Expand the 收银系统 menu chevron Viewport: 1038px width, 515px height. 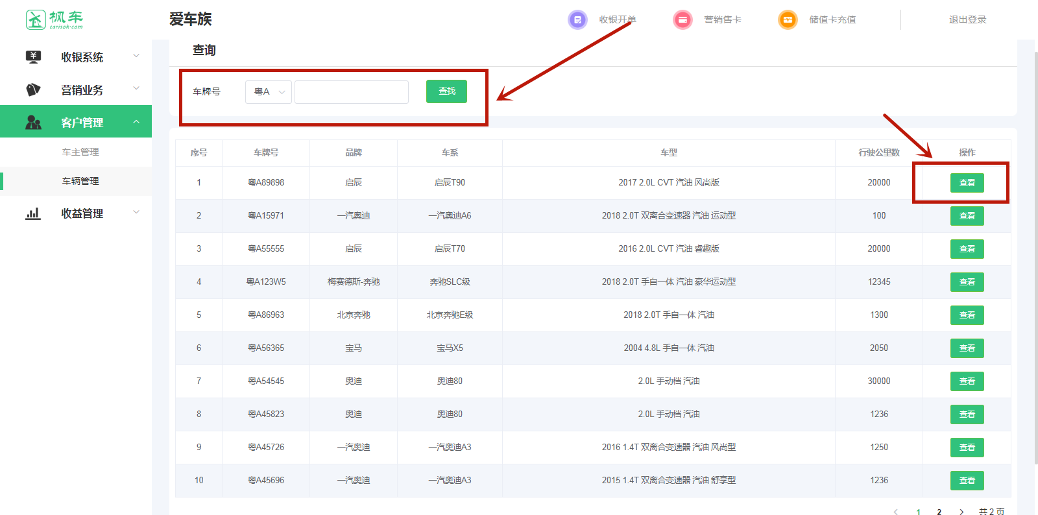pos(136,56)
